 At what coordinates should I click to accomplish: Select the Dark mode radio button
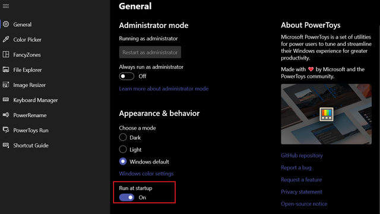[x=123, y=137]
